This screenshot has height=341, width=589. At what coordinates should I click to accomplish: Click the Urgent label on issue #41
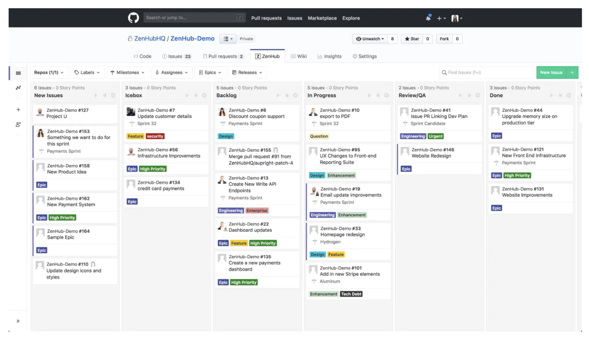pos(435,136)
